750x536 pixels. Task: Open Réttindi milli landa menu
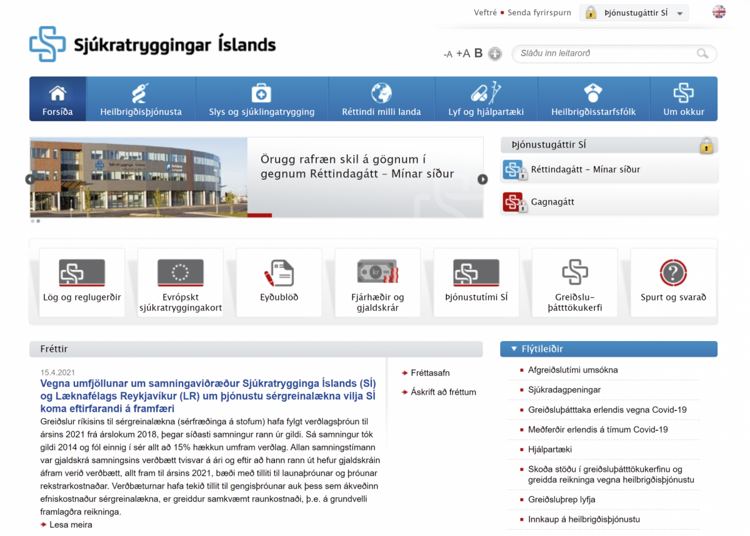(381, 99)
